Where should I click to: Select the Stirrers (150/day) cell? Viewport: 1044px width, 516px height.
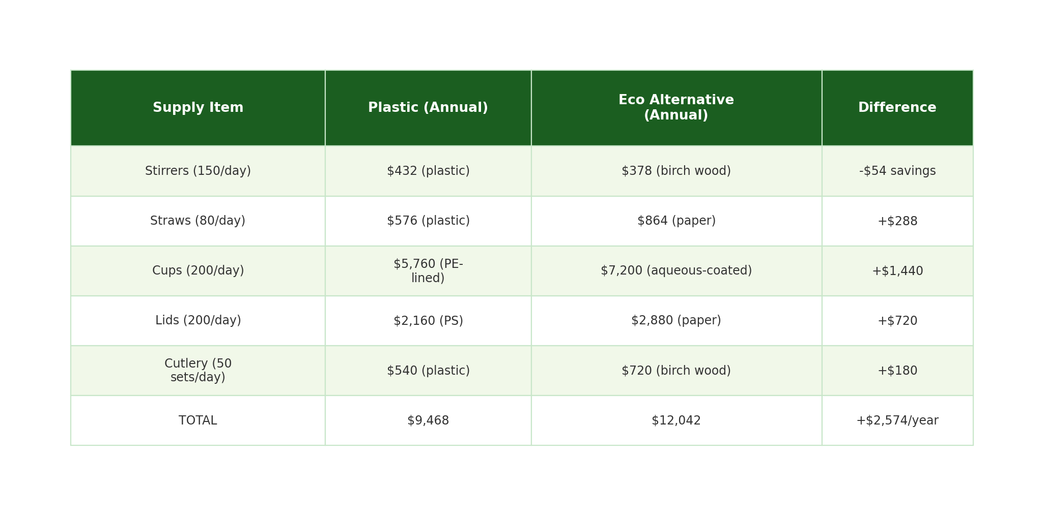point(198,171)
